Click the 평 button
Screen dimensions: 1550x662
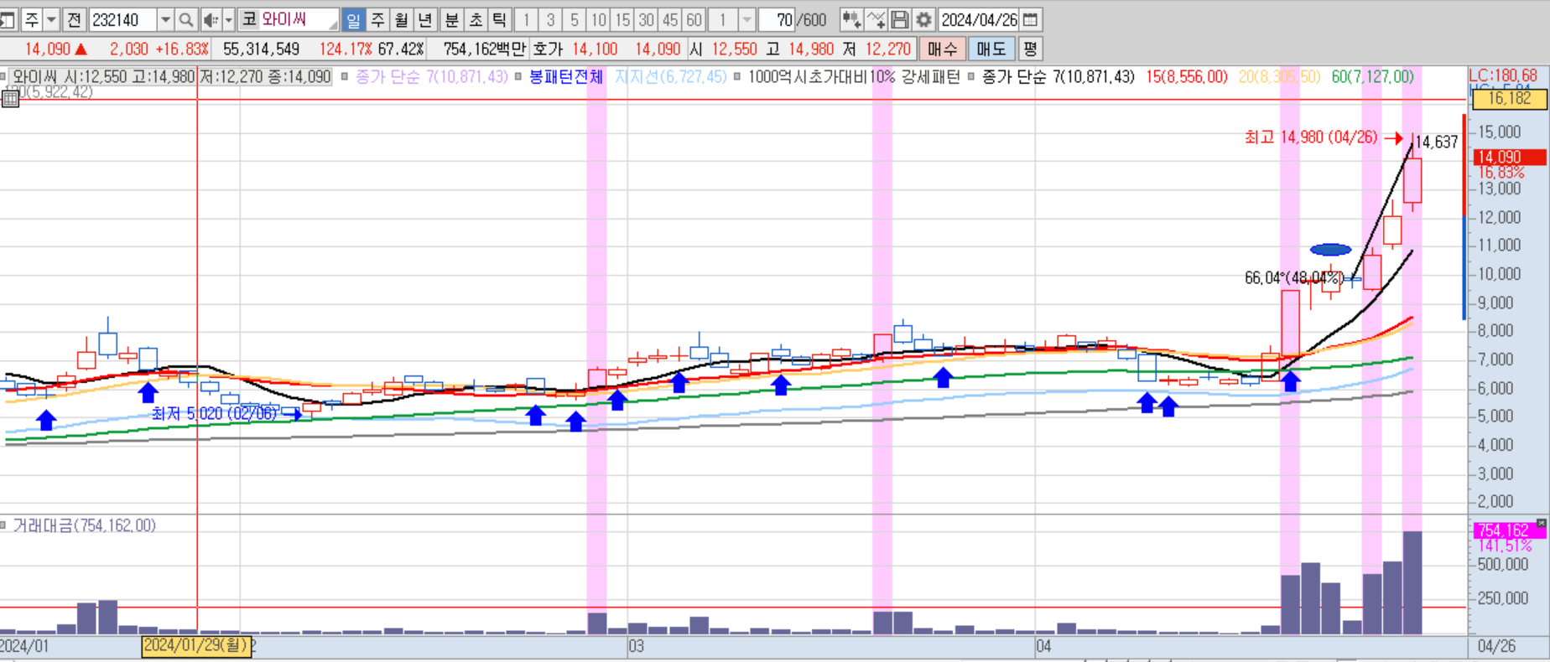1030,49
